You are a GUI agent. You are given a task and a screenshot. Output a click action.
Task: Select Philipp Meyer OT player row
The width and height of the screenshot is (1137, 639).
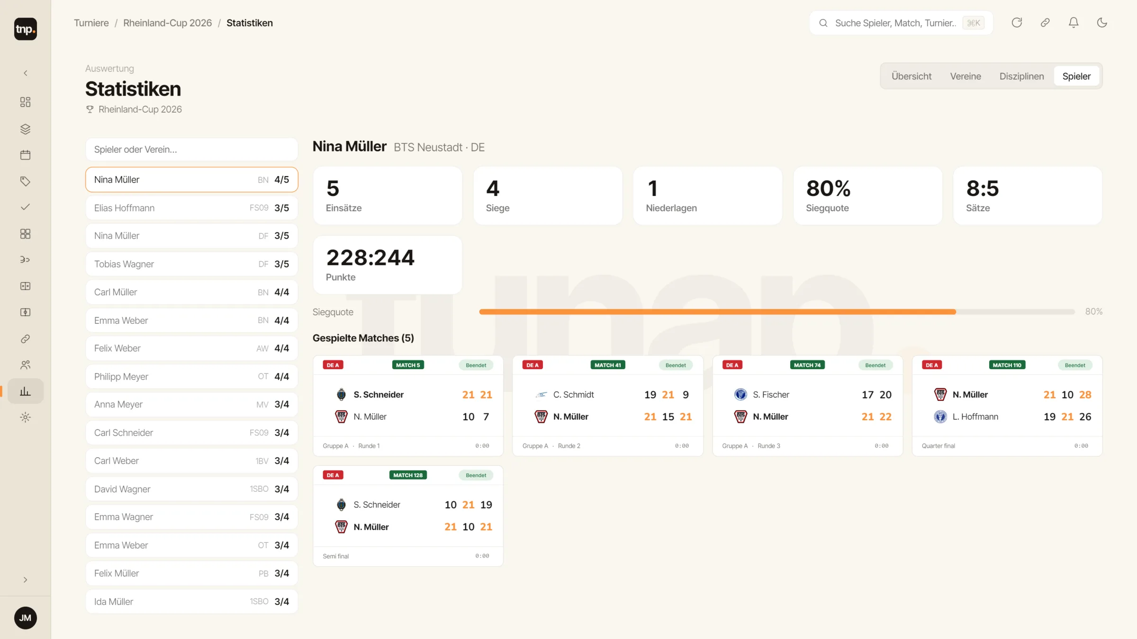[192, 377]
